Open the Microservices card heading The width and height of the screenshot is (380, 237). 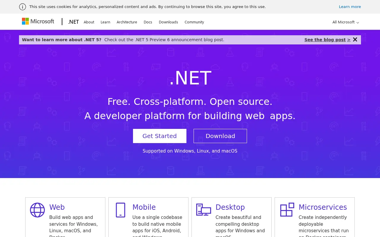[x=323, y=207]
